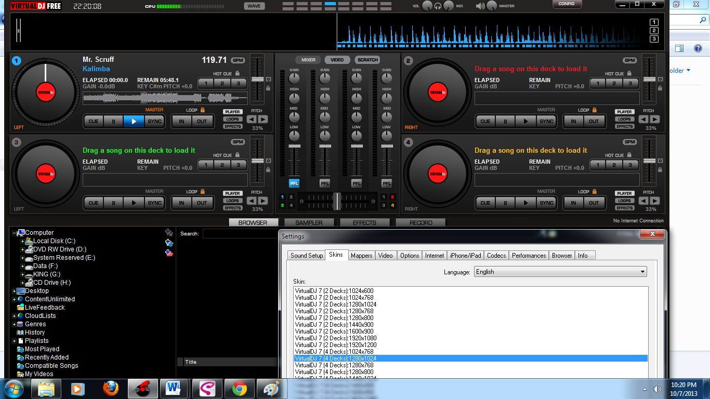Switch to the SAMPLER panel tab
The image size is (710, 399).
click(309, 222)
